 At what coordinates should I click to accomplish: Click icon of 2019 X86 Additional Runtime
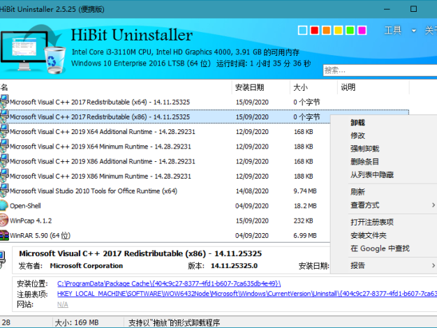click(x=4, y=161)
